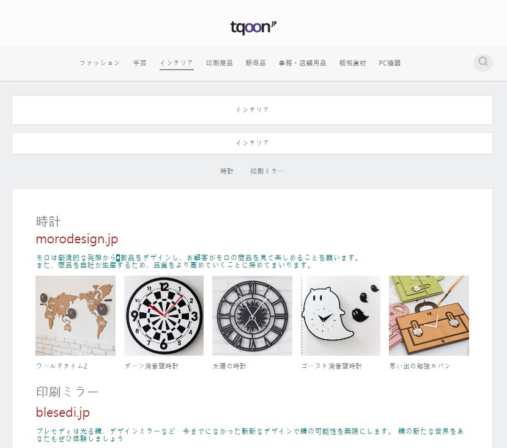Click the search magnifier icon
This screenshot has height=448, width=507.
click(483, 62)
